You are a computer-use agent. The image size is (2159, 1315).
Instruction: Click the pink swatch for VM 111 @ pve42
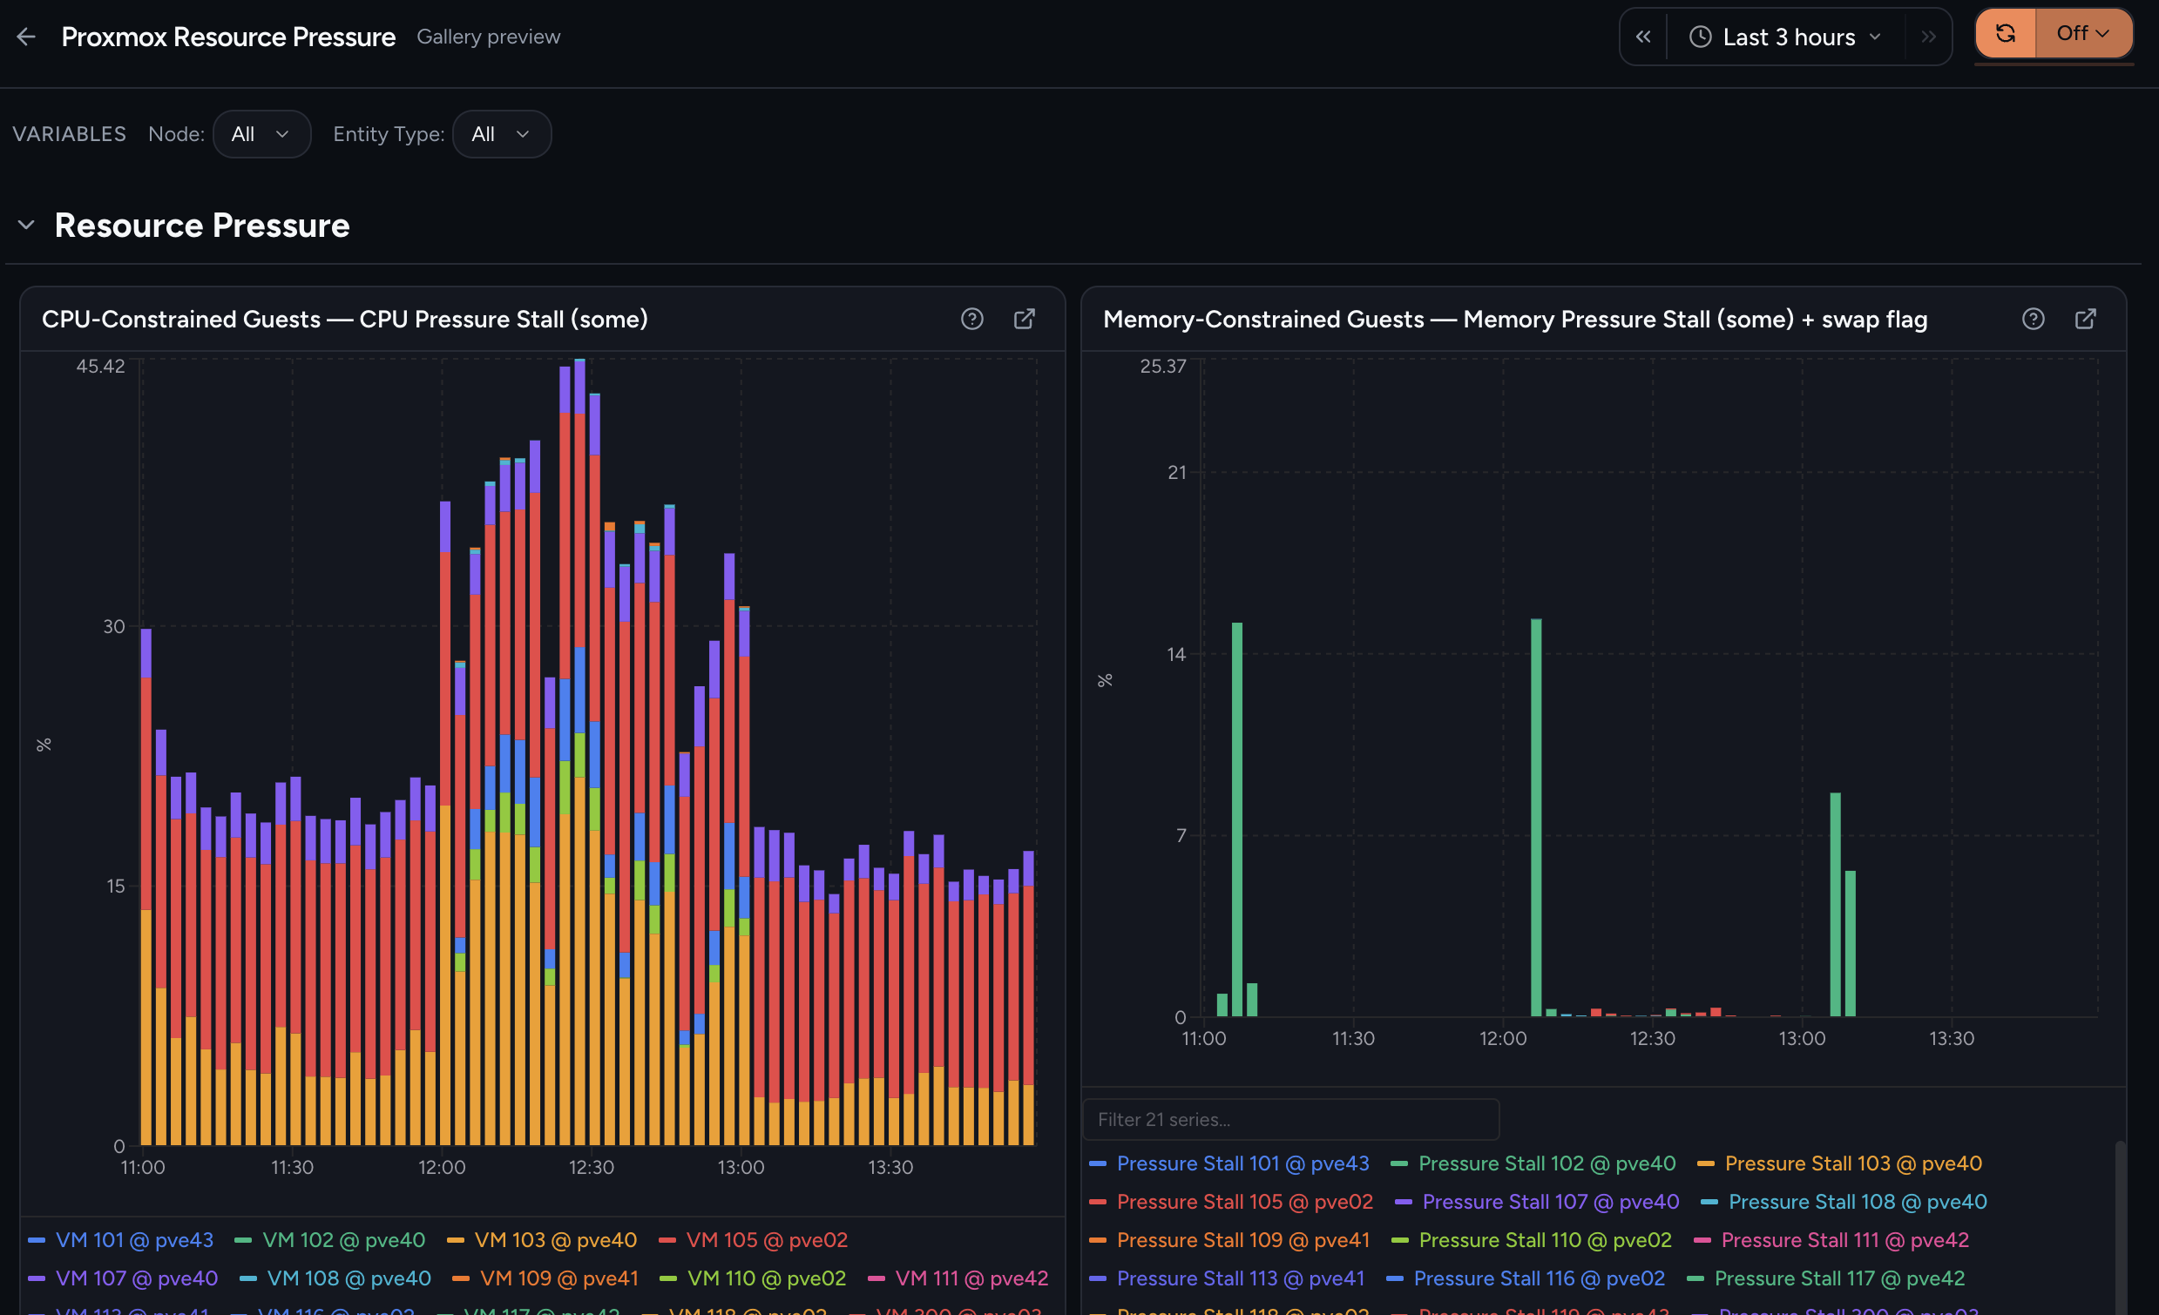[876, 1279]
